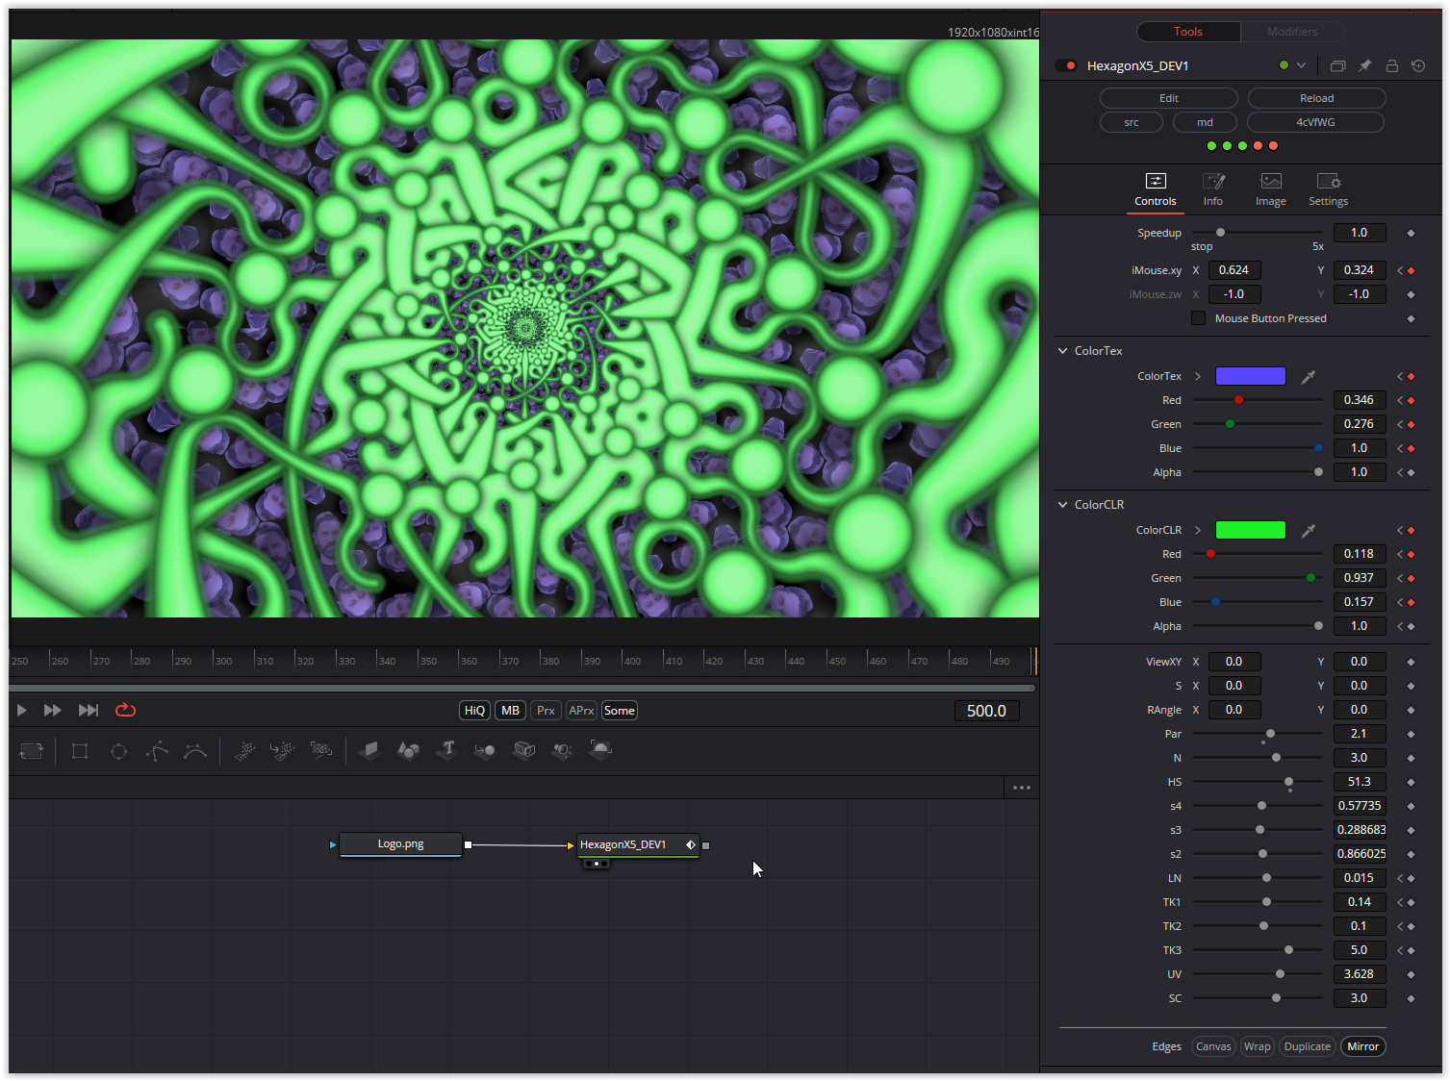
Task: Select the Text 3D tool icon
Action: (446, 750)
